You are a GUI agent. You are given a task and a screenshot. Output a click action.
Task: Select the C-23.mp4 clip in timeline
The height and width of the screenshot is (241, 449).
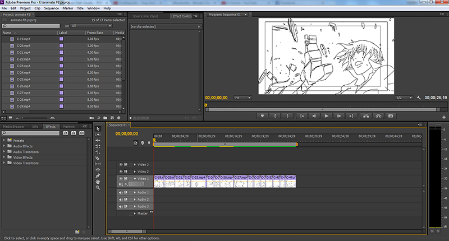click(x=199, y=182)
